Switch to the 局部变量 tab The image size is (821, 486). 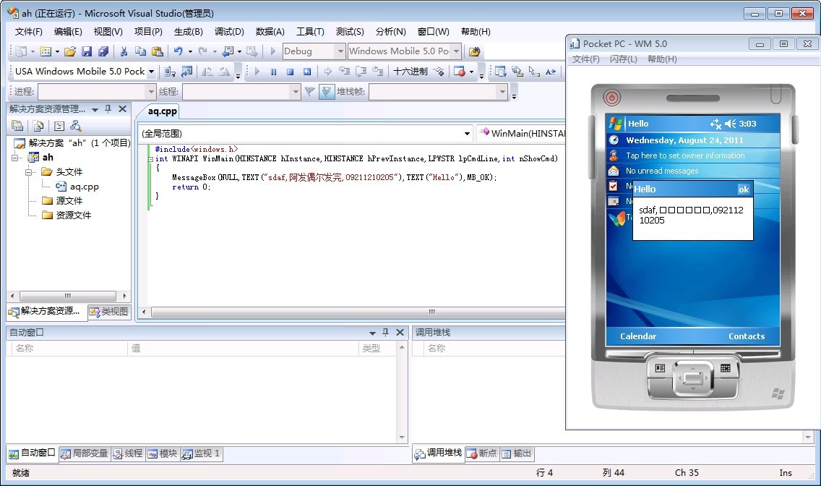[85, 453]
